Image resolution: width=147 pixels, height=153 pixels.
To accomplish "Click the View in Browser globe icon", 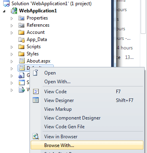I will 36,136.
